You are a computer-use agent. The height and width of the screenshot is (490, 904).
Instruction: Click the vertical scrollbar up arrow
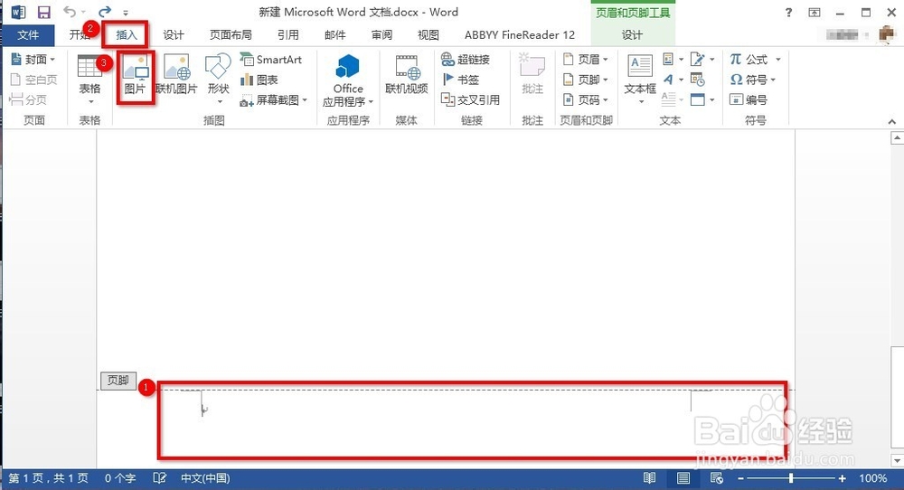(x=897, y=138)
